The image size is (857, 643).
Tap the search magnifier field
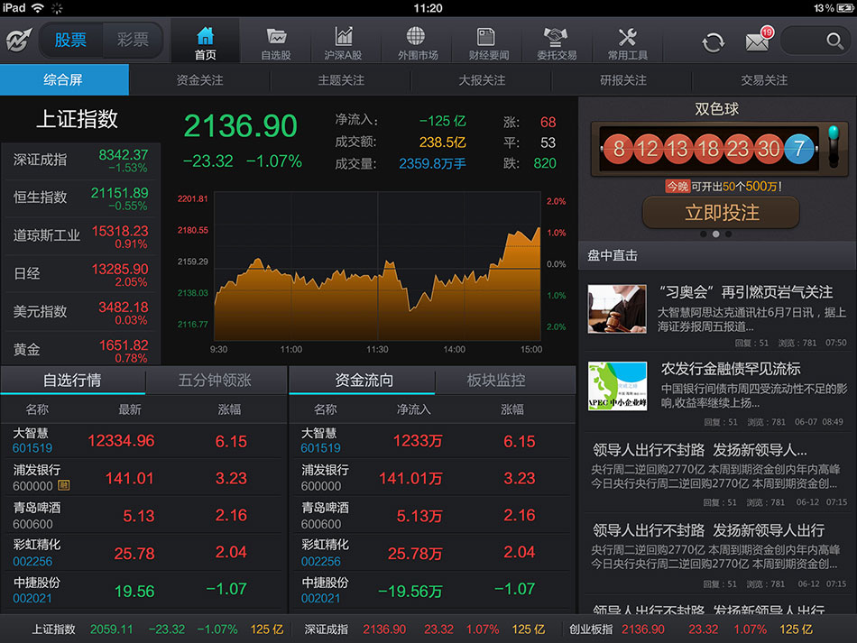(816, 41)
